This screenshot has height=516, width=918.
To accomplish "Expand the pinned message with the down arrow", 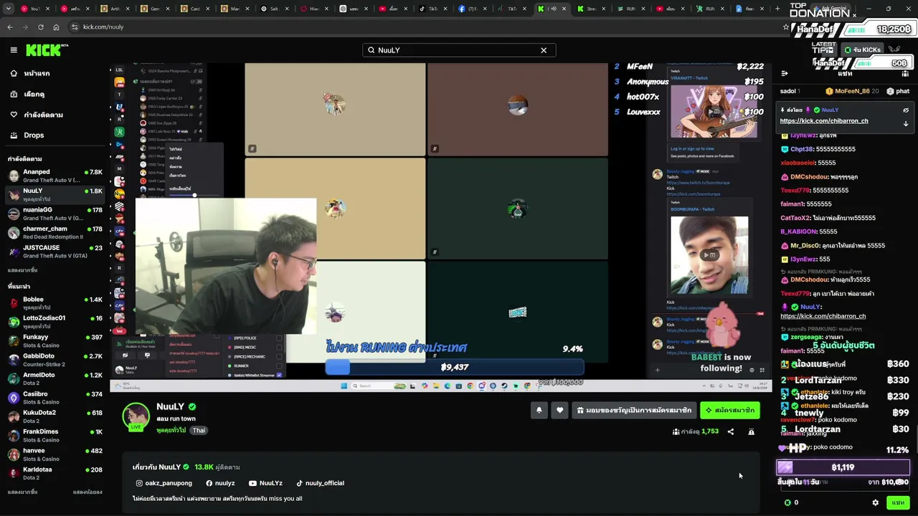I will click(906, 123).
